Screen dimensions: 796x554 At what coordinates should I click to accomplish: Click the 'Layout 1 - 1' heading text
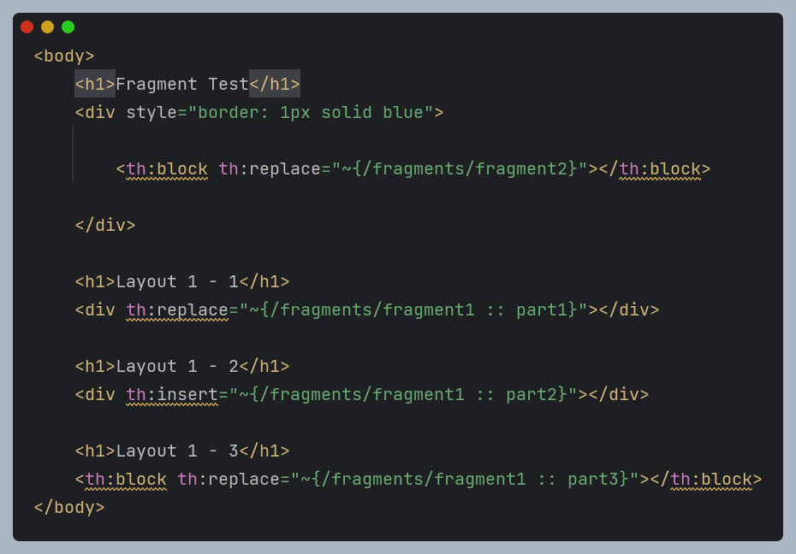[177, 281]
